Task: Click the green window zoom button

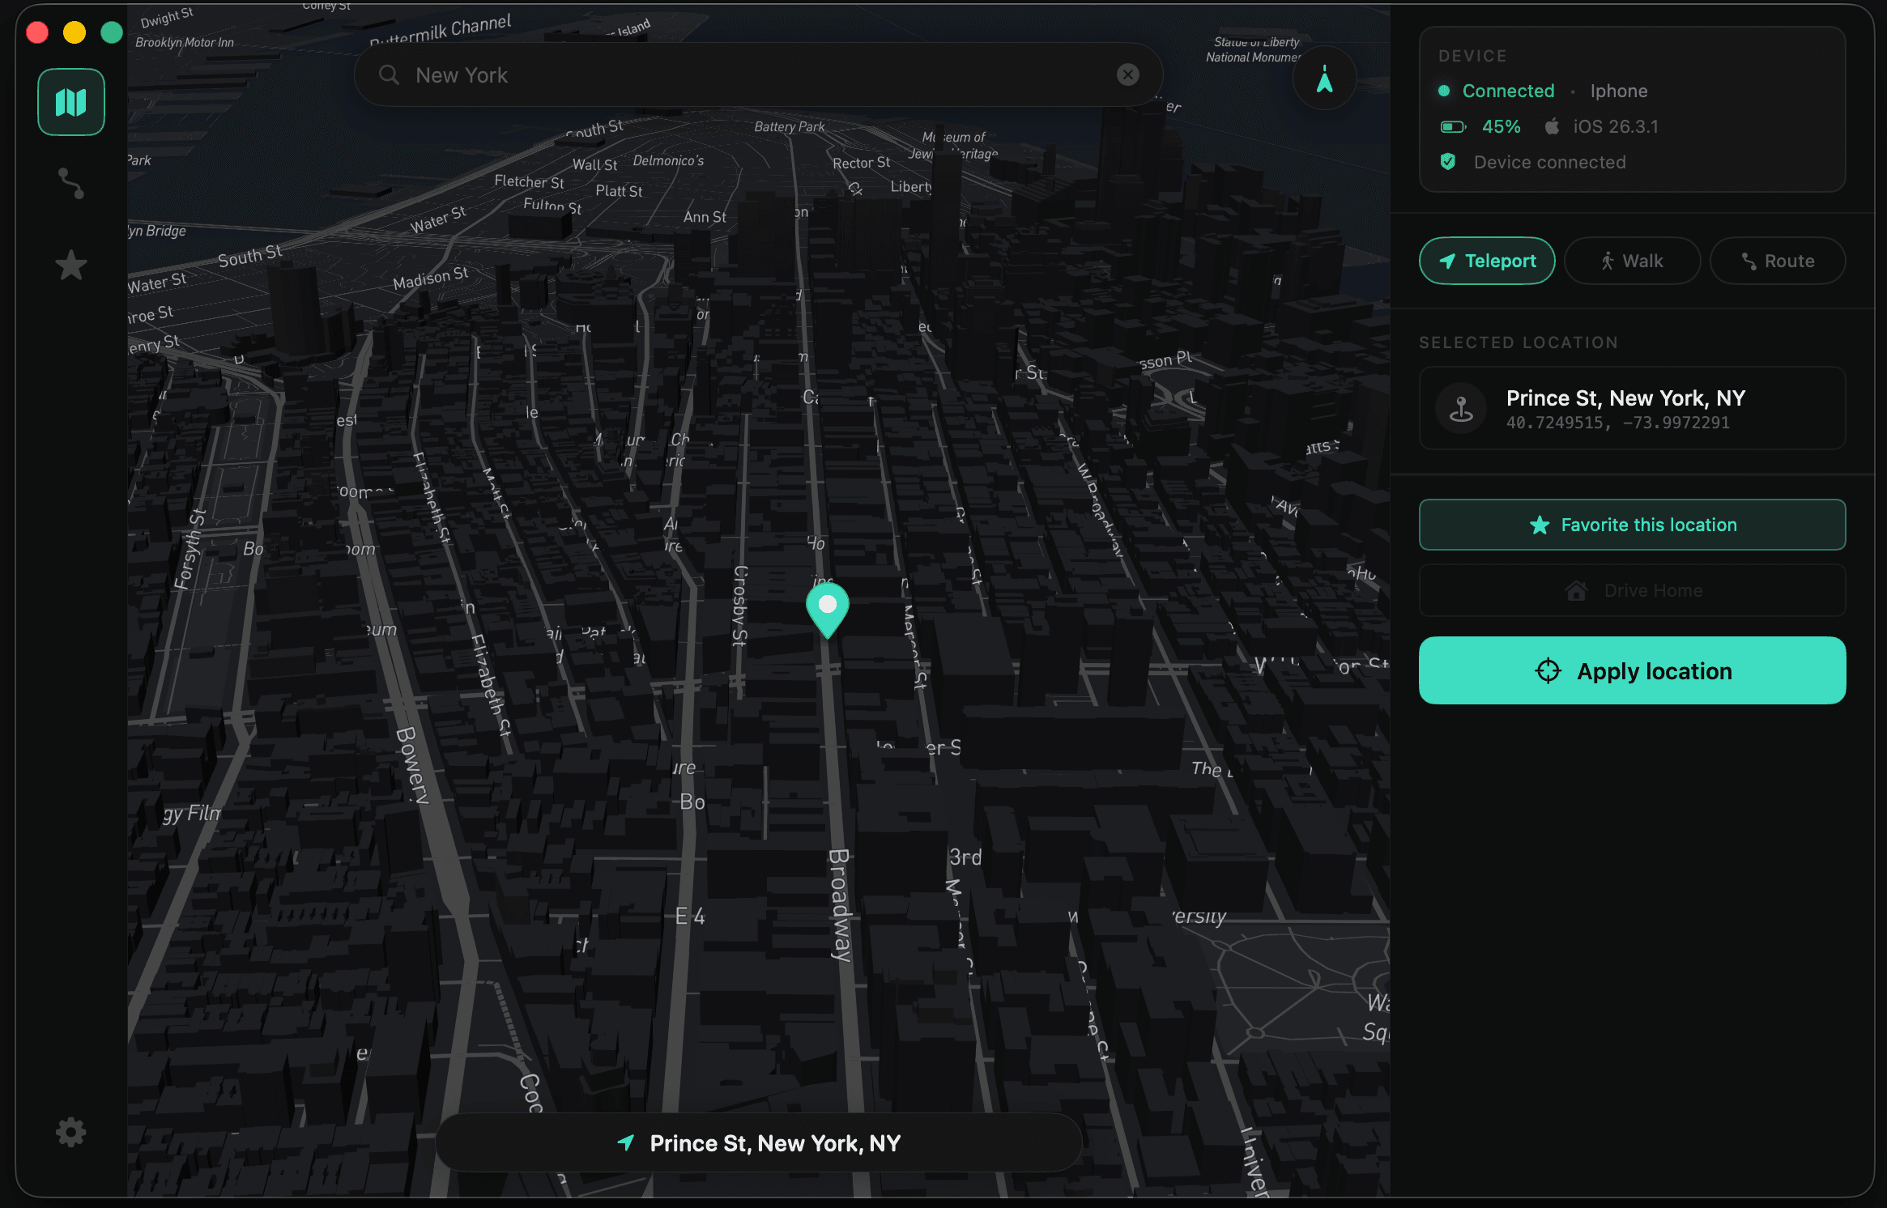Action: click(112, 32)
